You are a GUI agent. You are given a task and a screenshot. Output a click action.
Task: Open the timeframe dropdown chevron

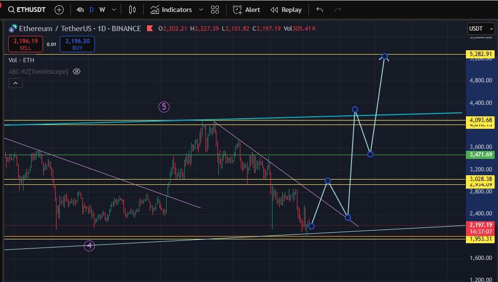point(113,9)
